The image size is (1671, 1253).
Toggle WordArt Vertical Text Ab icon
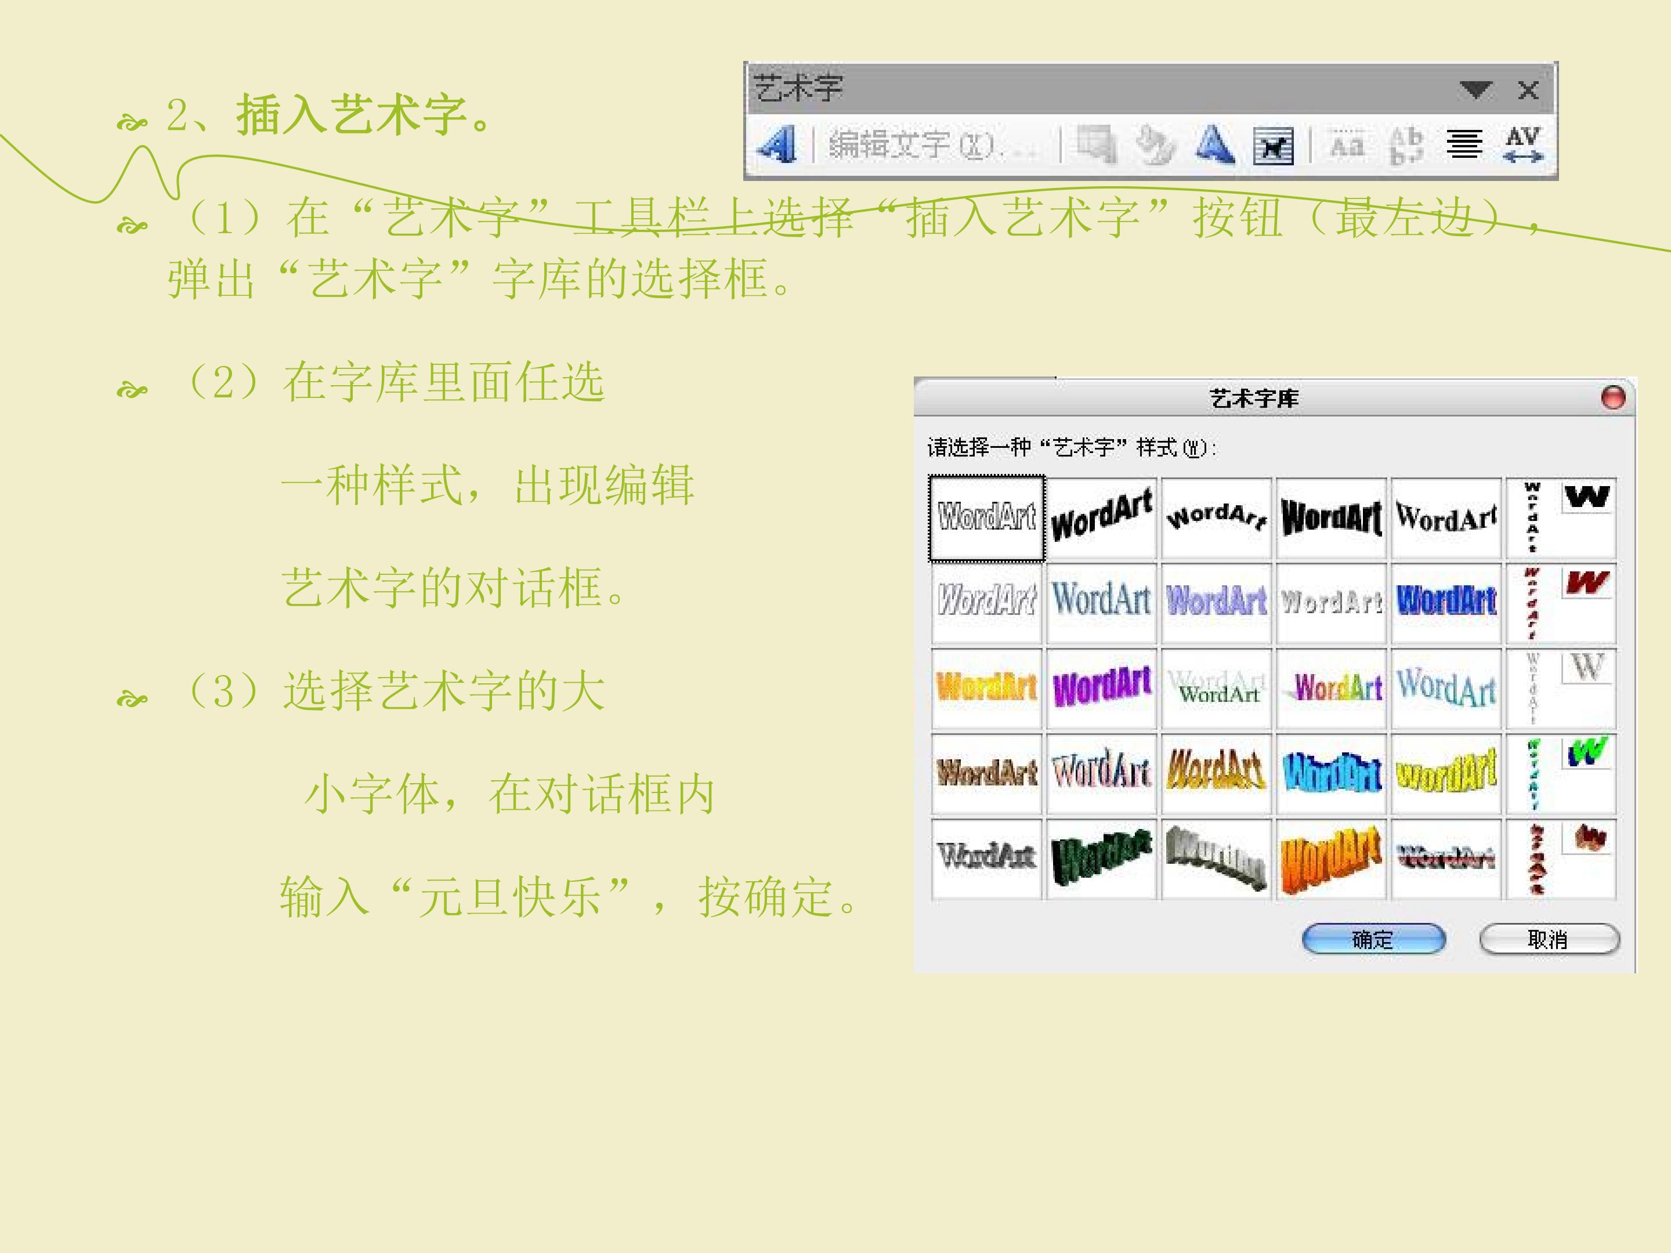point(1406,144)
